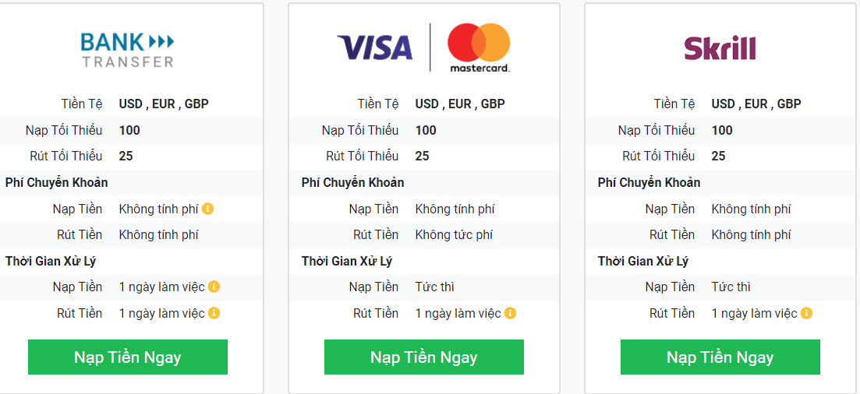Click Thời Gian Xử Lý heading in Visa card
This screenshot has width=860, height=394.
[x=347, y=262]
